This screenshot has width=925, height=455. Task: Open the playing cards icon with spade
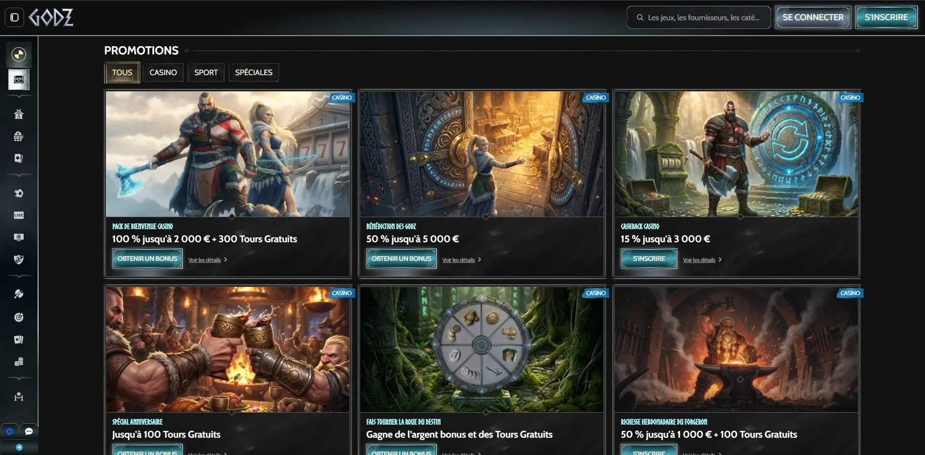pyautogui.click(x=19, y=158)
